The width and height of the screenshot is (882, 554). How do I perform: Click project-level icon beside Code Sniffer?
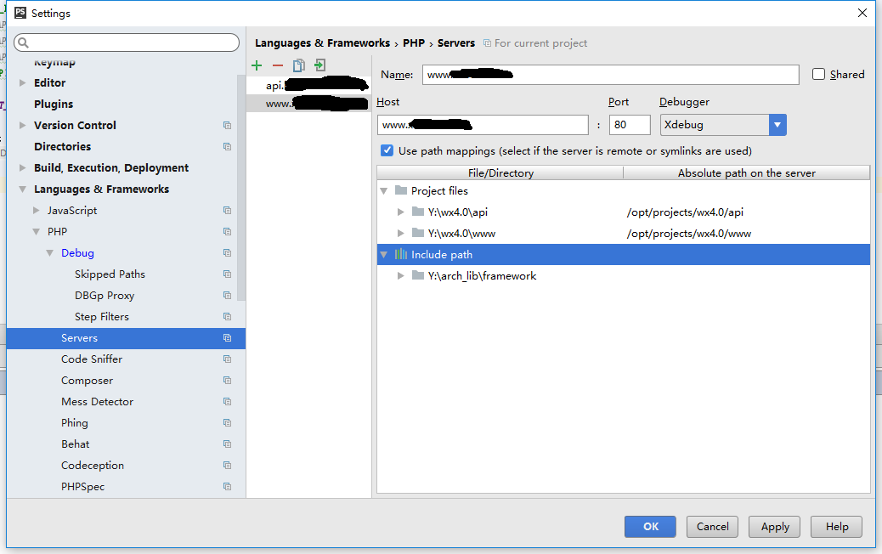227,359
